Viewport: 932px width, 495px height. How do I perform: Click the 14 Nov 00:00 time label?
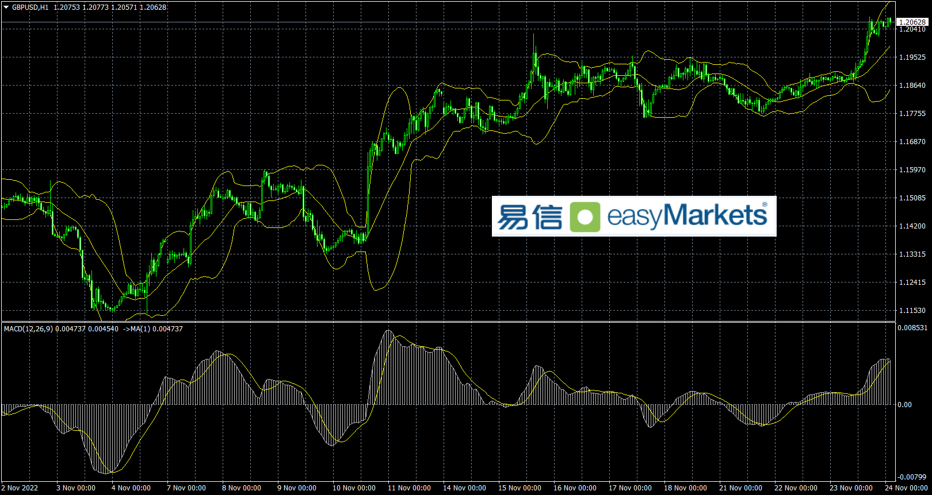click(464, 488)
